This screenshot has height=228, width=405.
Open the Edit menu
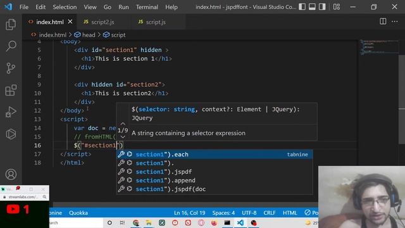click(x=40, y=7)
